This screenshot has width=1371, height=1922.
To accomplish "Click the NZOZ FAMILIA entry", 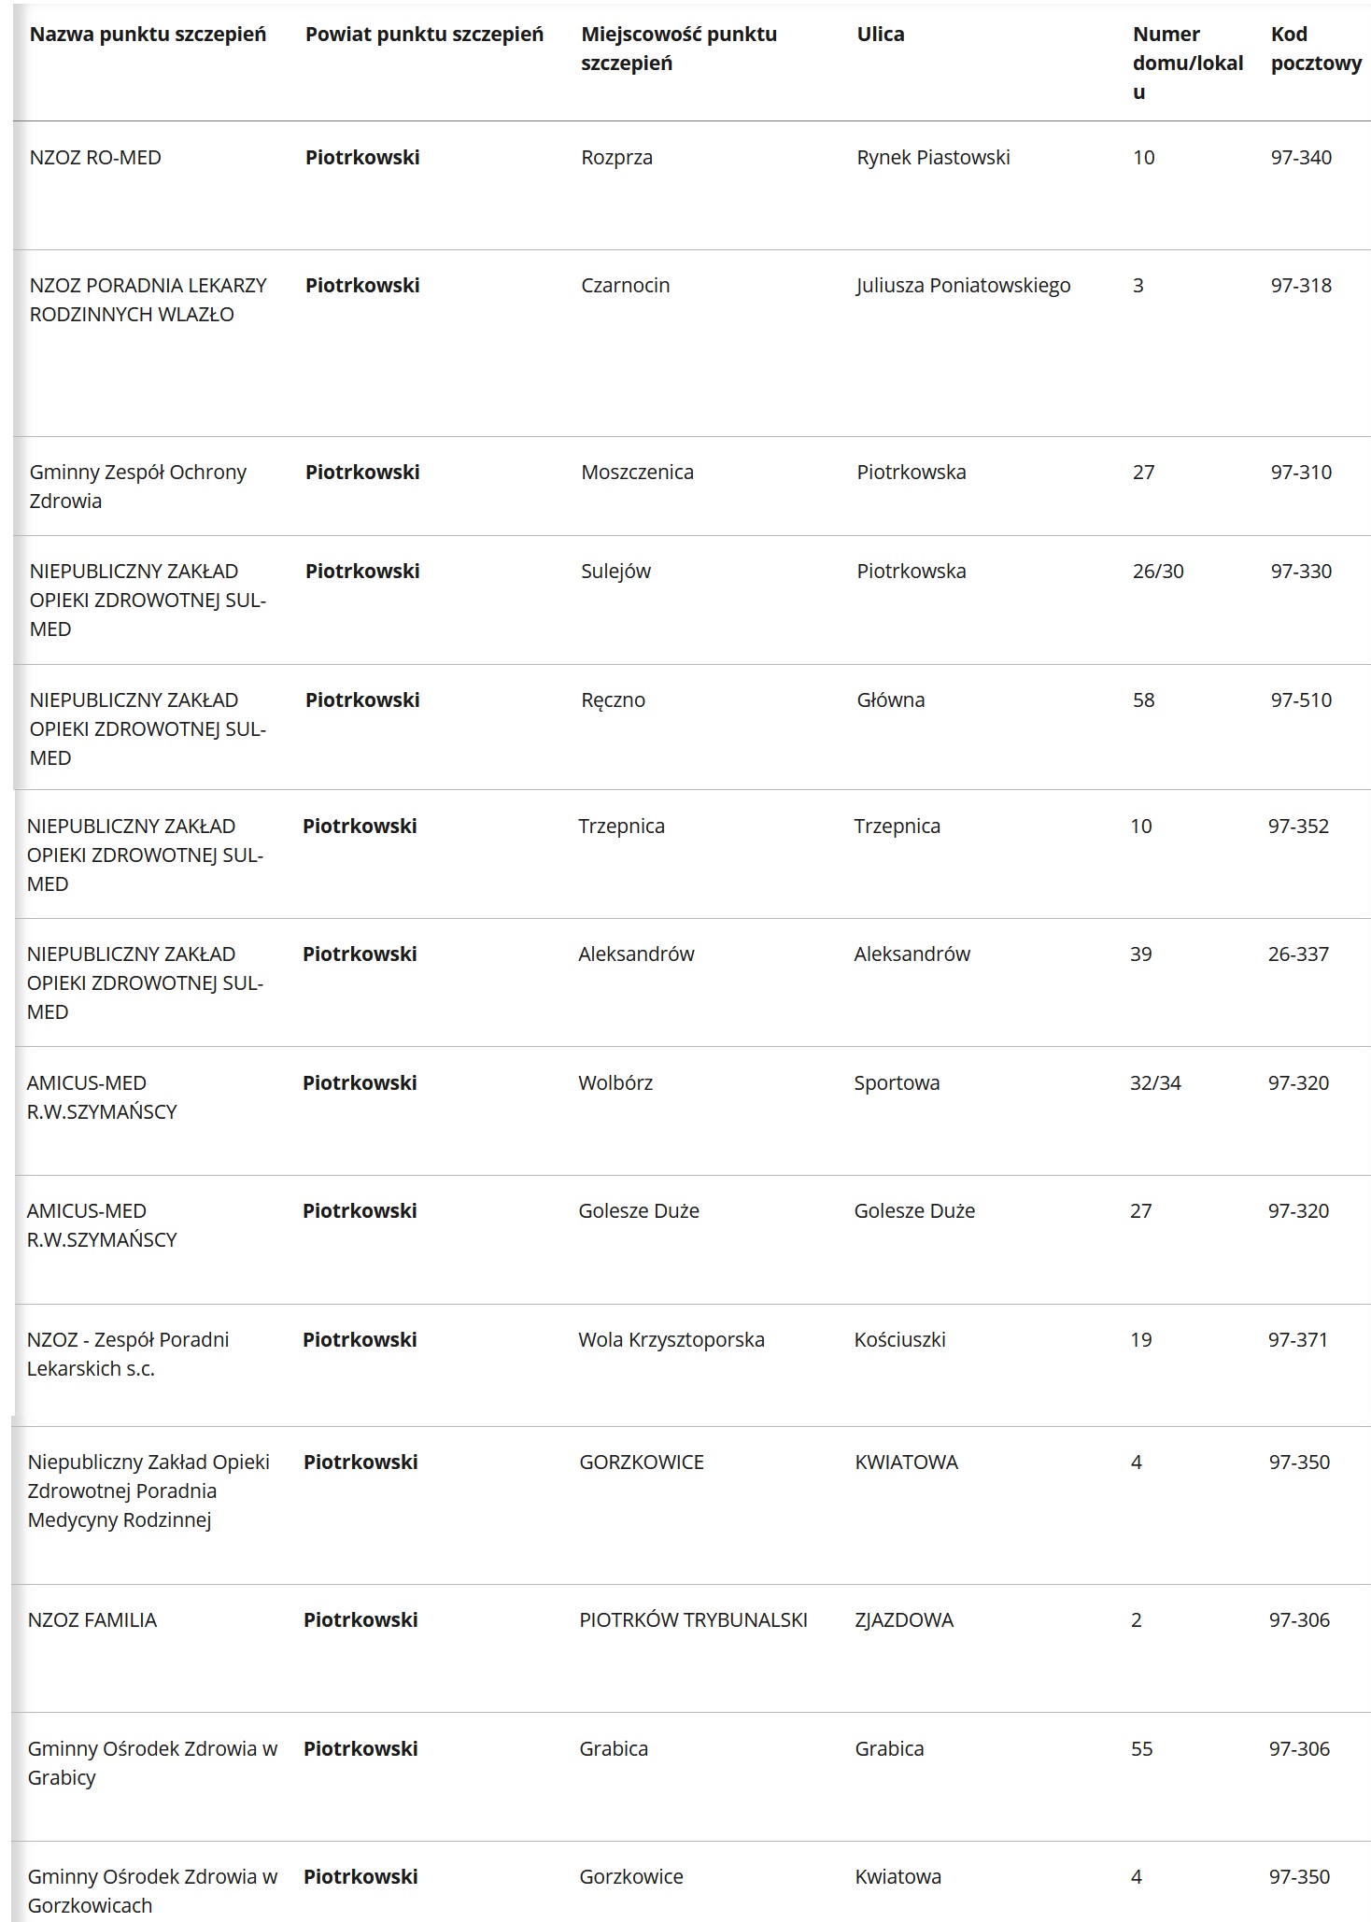I will point(92,1620).
